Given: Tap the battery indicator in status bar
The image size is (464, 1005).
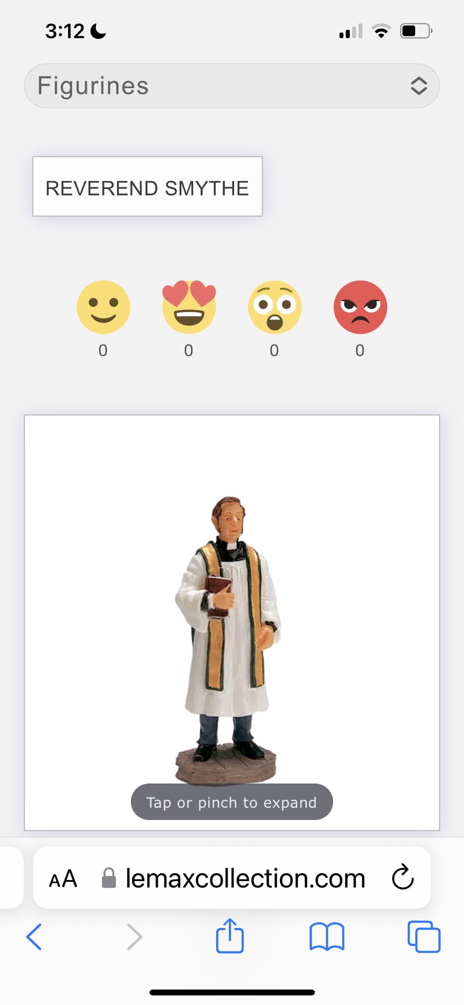Looking at the screenshot, I should point(416,31).
